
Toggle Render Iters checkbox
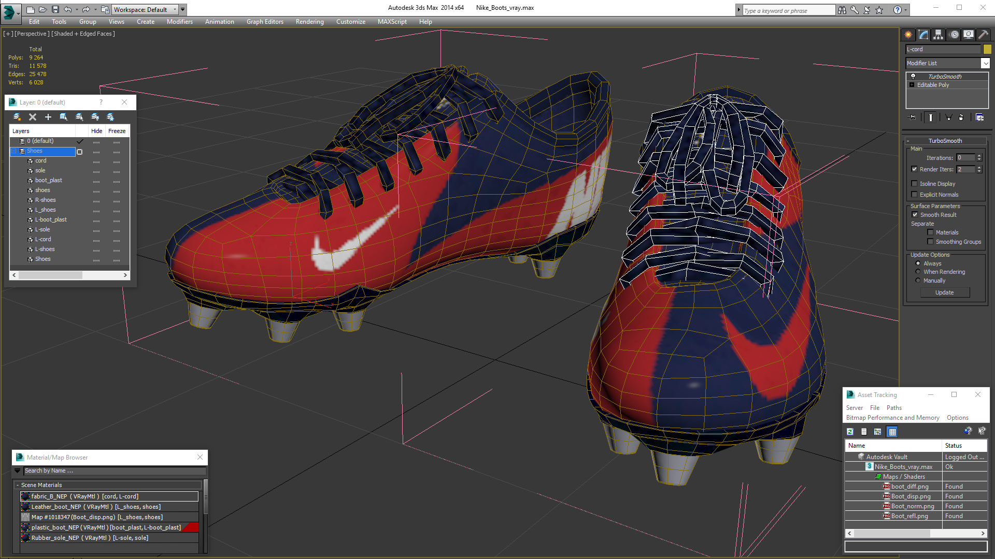[915, 169]
